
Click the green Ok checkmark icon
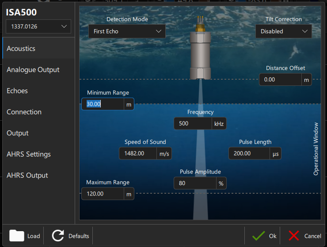pyautogui.click(x=259, y=236)
